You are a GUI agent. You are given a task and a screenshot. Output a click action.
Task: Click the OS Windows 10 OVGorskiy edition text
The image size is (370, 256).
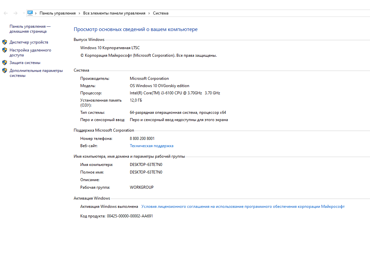point(160,86)
